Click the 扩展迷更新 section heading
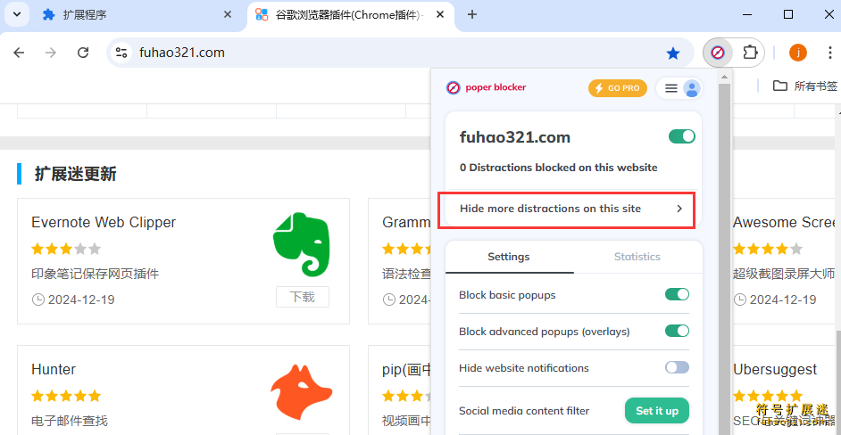The width and height of the screenshot is (841, 435). (x=75, y=174)
